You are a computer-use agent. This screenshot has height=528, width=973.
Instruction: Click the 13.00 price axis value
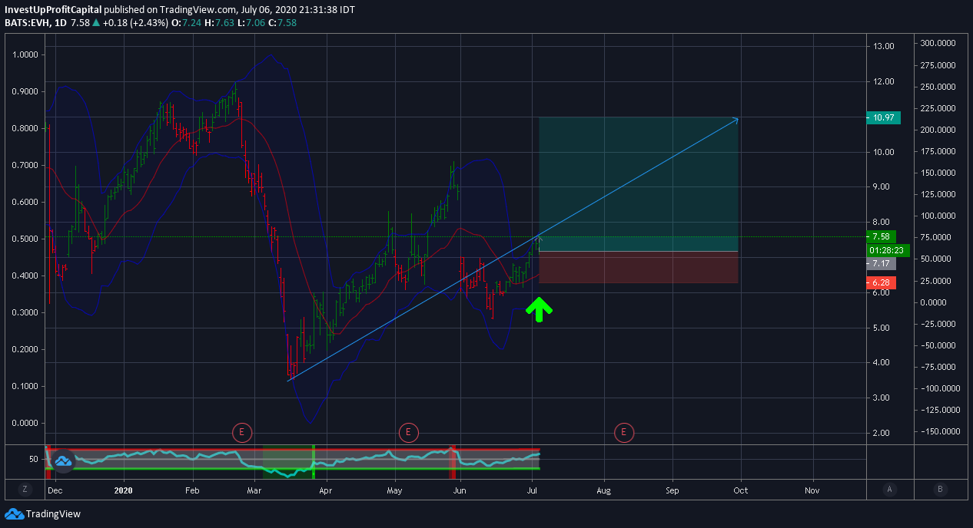884,46
